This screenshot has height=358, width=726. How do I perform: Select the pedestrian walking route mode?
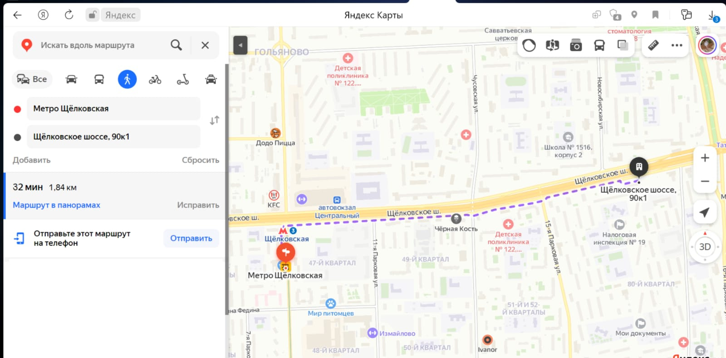pos(127,79)
